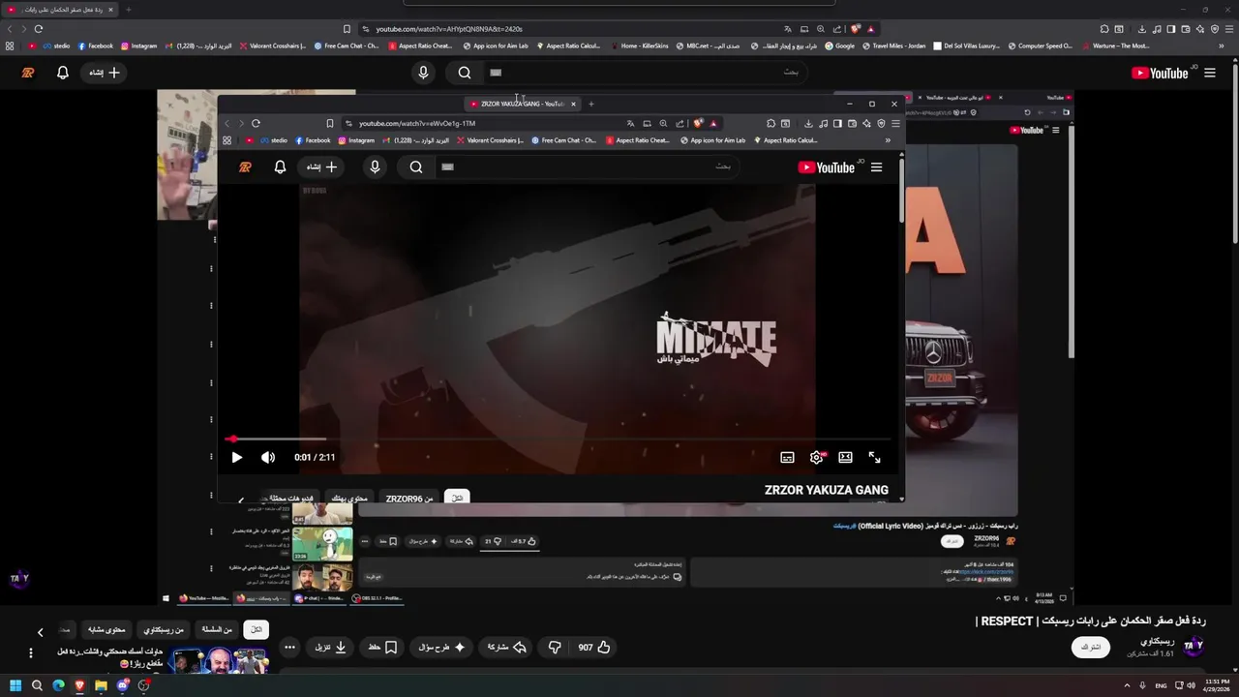
Task: Open File Explorer from the taskbar
Action: (x=101, y=685)
